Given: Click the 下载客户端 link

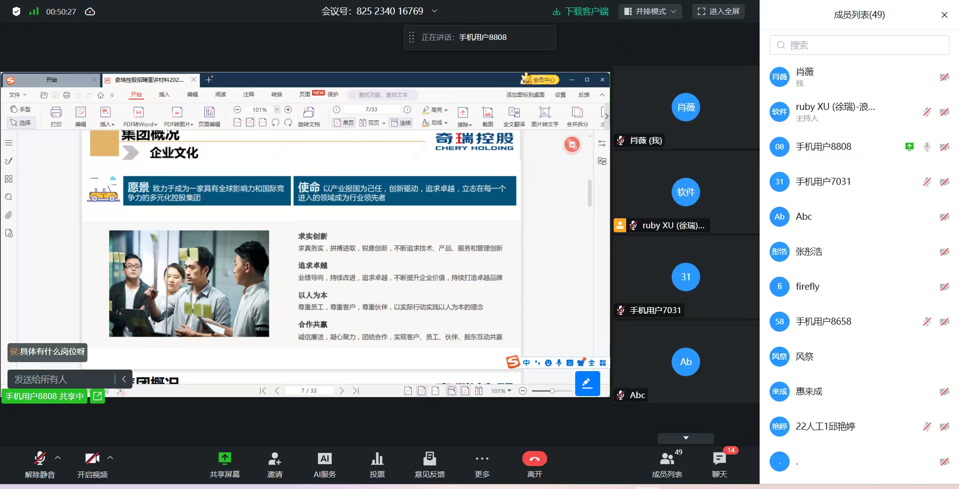Looking at the screenshot, I should click(x=581, y=11).
